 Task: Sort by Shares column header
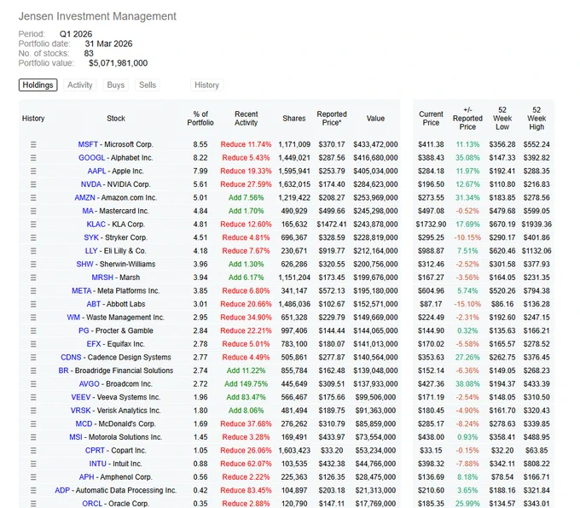294,119
